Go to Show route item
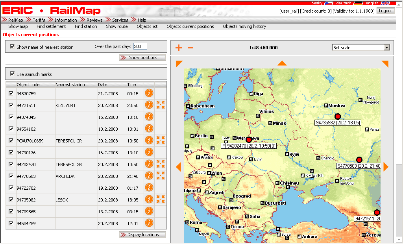This screenshot has width=403, height=244. [x=116, y=26]
